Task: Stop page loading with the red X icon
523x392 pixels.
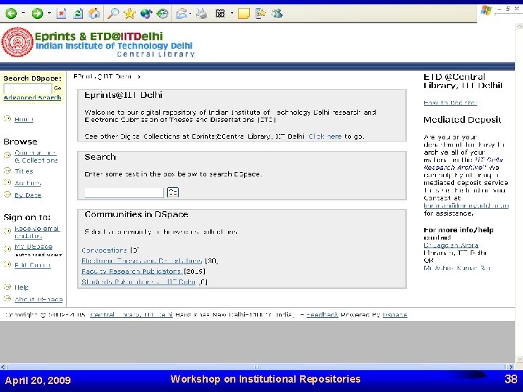Action: tap(61, 14)
